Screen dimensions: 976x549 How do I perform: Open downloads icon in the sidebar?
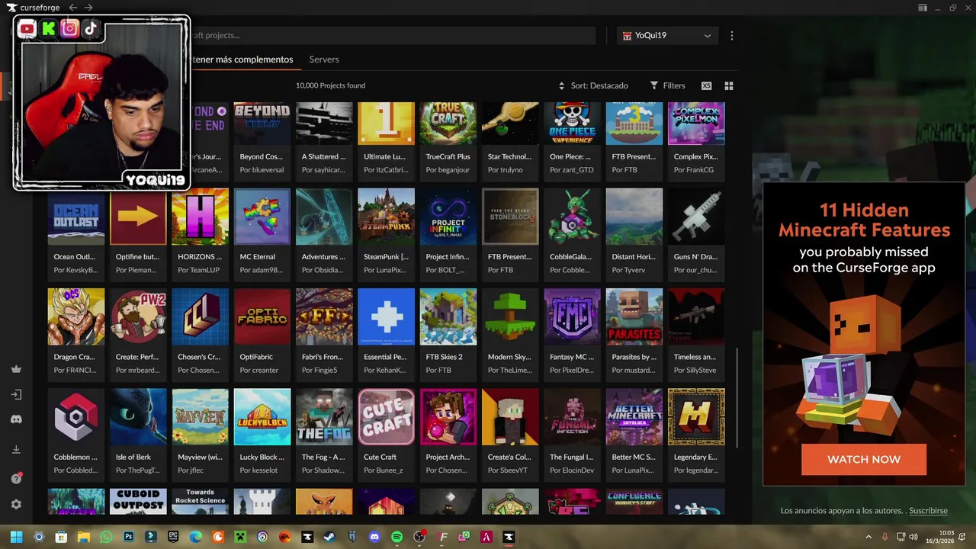click(16, 449)
